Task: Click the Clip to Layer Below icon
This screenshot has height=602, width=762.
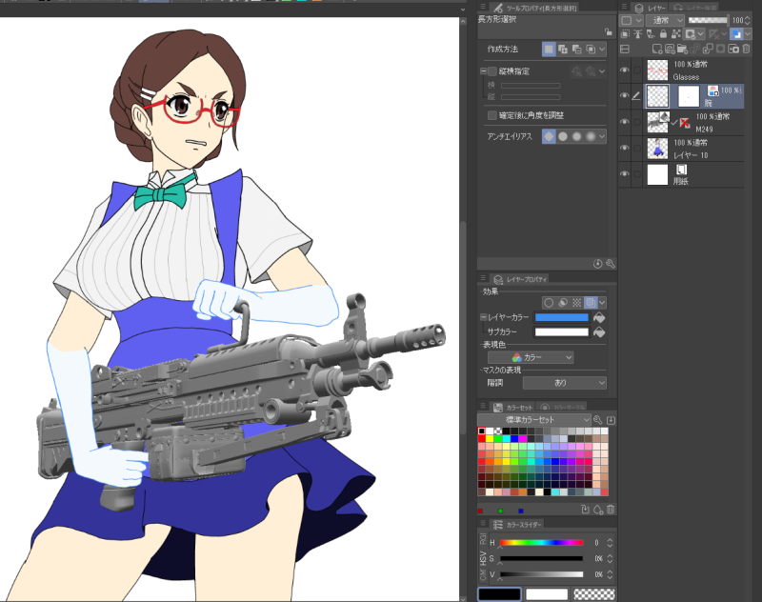Action: pos(625,33)
